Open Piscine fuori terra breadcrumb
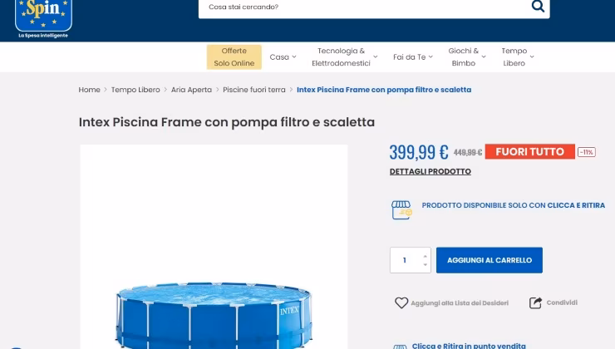This screenshot has width=615, height=349. (254, 90)
